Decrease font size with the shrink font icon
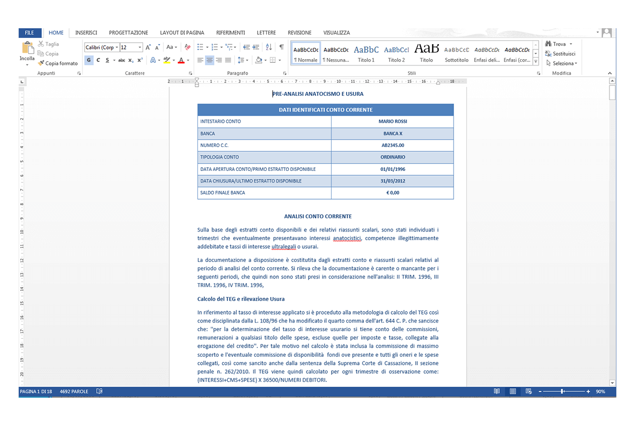Image resolution: width=635 pixels, height=426 pixels. coord(158,47)
